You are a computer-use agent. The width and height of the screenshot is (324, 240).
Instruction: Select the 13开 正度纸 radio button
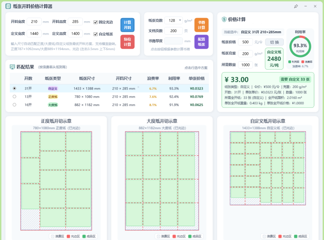tap(14, 97)
